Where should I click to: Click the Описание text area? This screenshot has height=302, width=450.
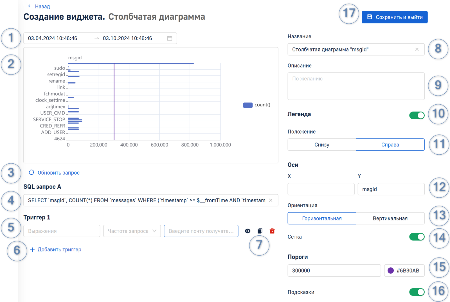pyautogui.click(x=356, y=86)
